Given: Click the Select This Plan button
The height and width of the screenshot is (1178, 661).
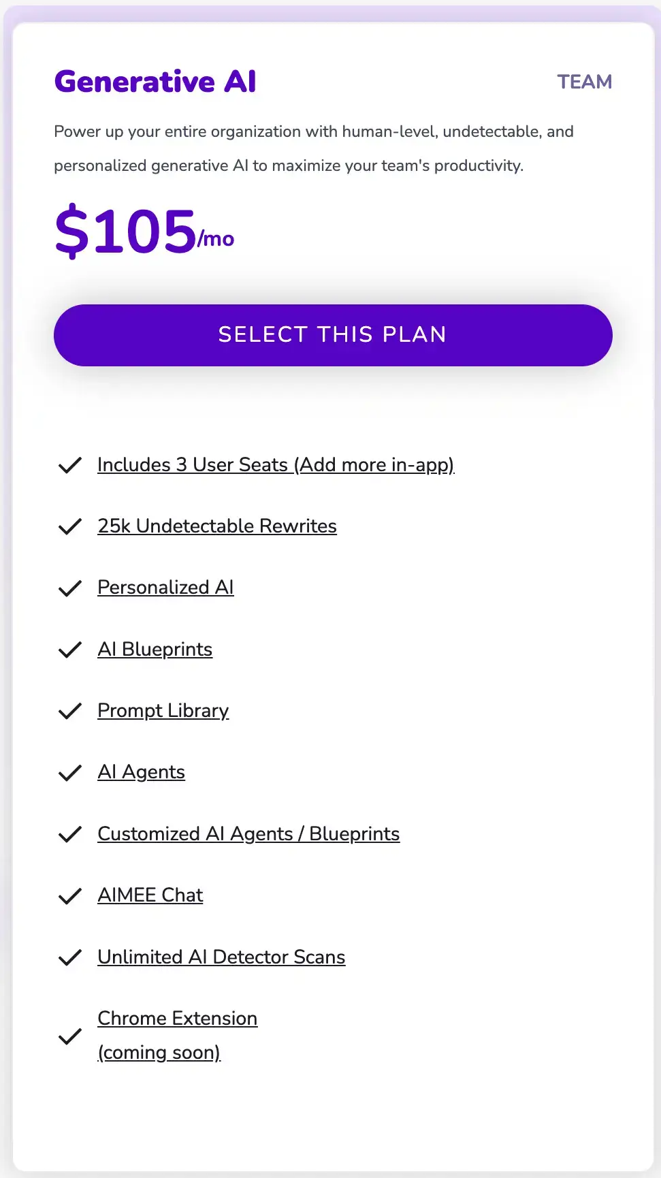Looking at the screenshot, I should [333, 335].
